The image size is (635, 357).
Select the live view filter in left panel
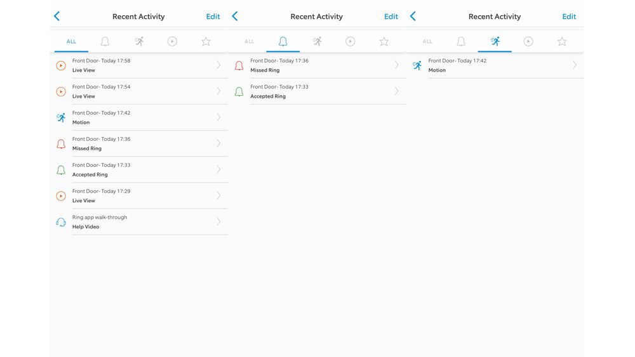pyautogui.click(x=172, y=41)
